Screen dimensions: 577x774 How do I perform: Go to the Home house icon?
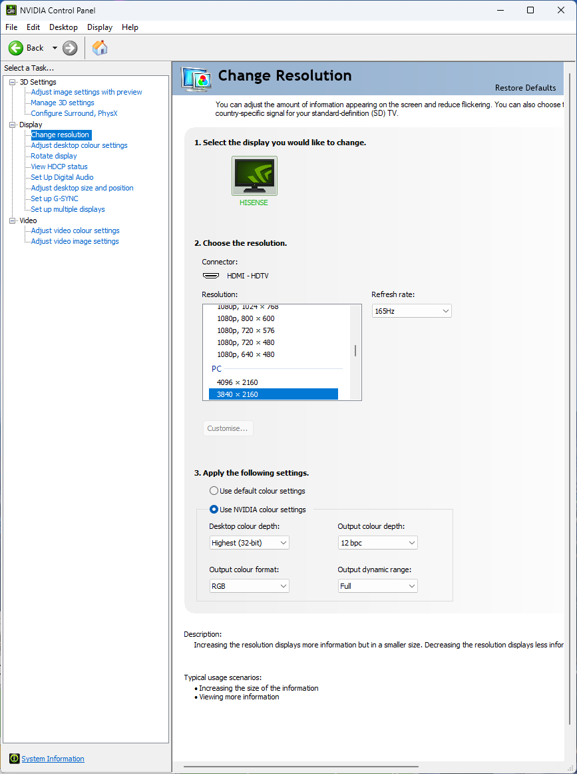coord(100,48)
